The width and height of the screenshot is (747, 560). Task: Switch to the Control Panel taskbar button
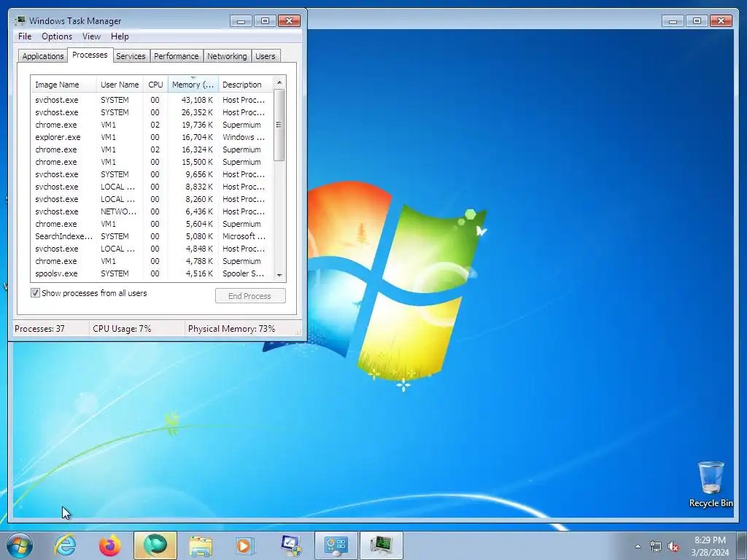pyautogui.click(x=336, y=545)
